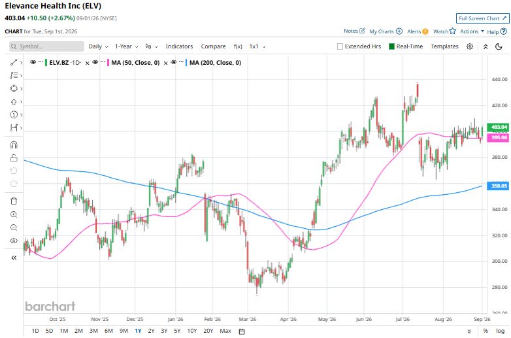
Task: Open chart settings gear icon
Action: 470,46
